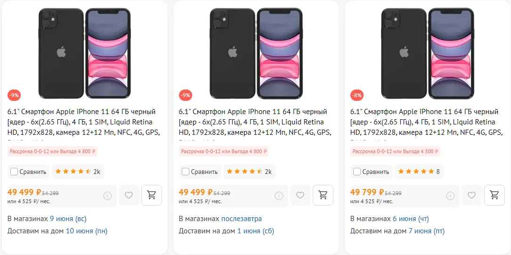Favorite the 49 799 ₽ iPhone with heart icon
This screenshot has width=511, height=255.
471,195
